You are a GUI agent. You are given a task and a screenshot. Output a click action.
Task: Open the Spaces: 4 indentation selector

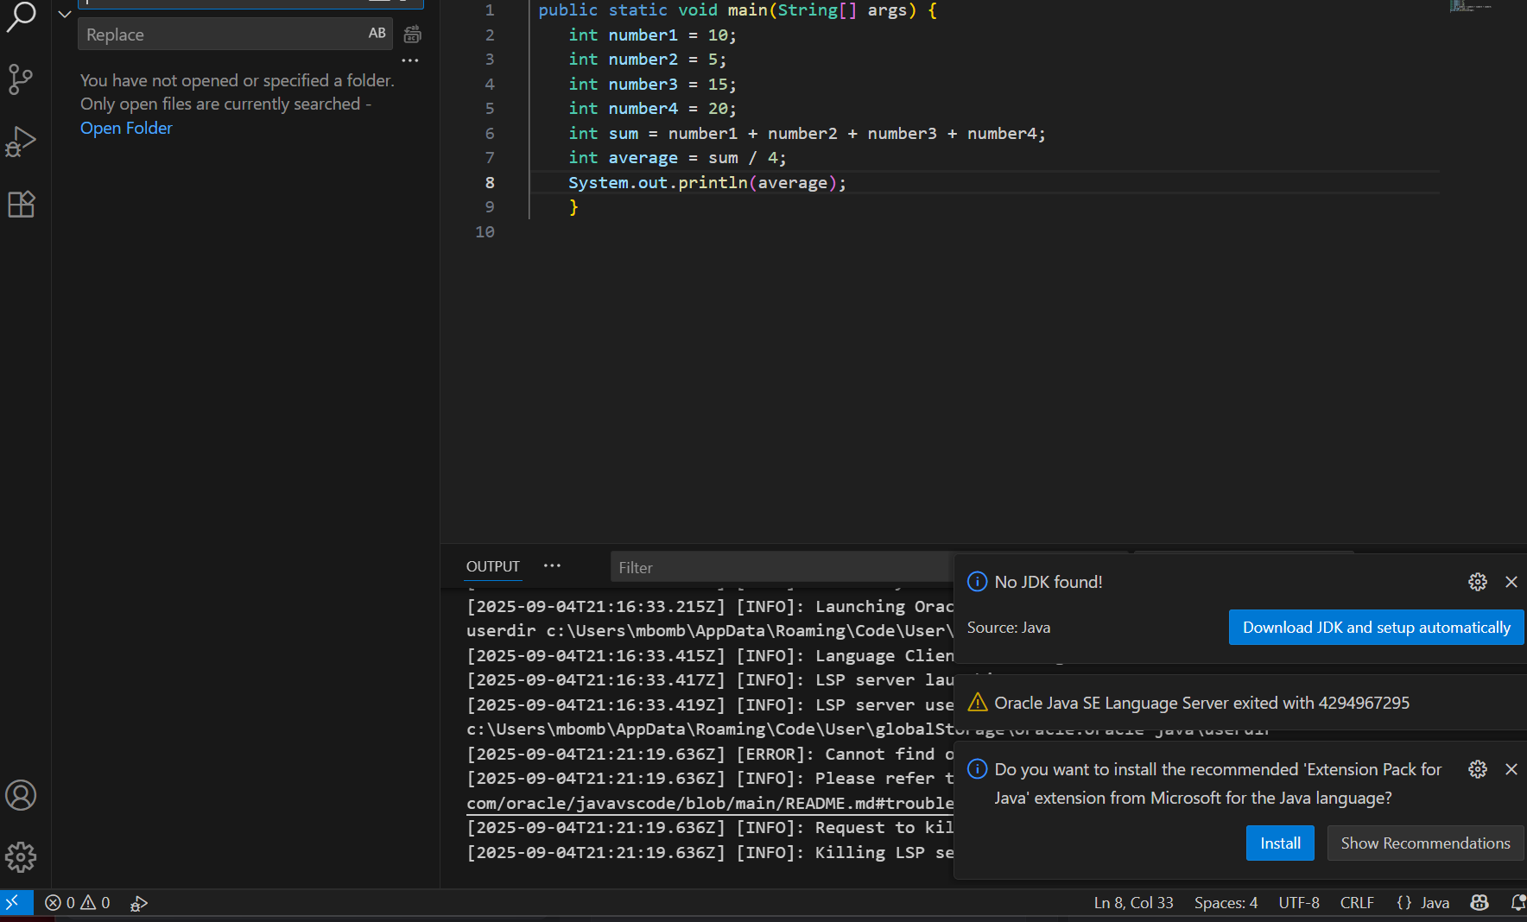1226,903
